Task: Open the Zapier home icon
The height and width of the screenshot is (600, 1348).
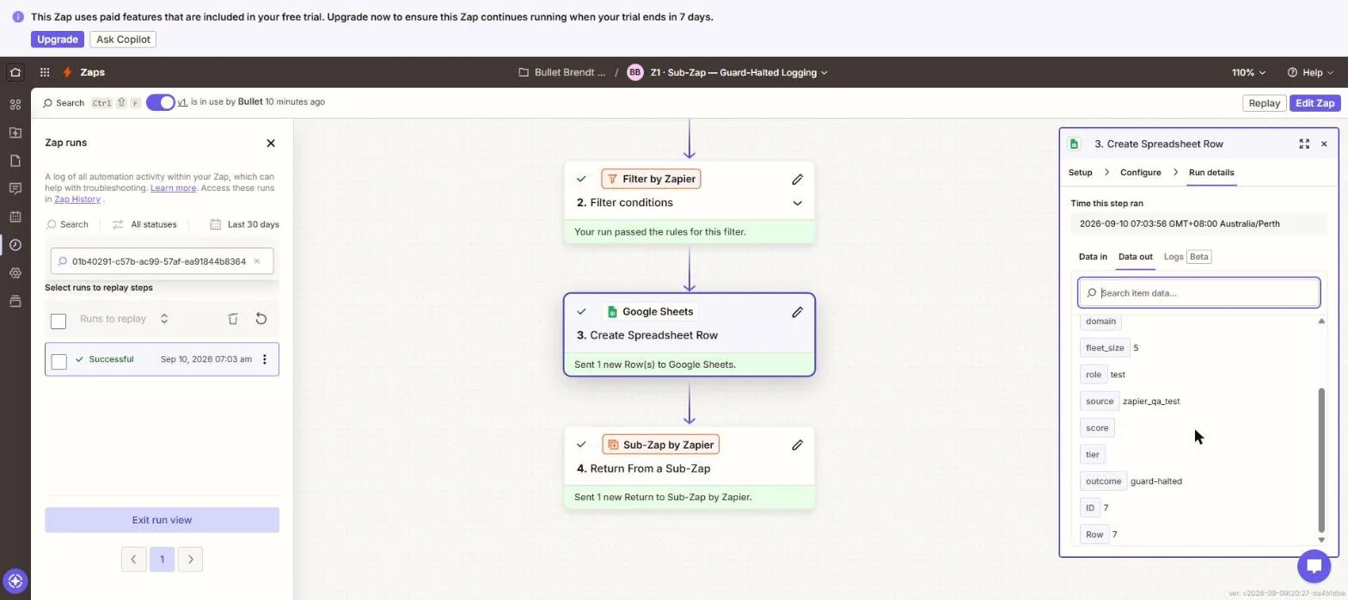Action: click(15, 72)
